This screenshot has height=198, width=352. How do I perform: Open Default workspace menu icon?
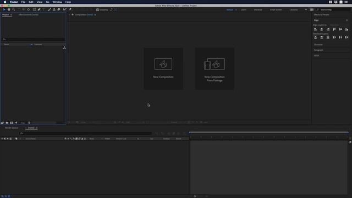236,10
